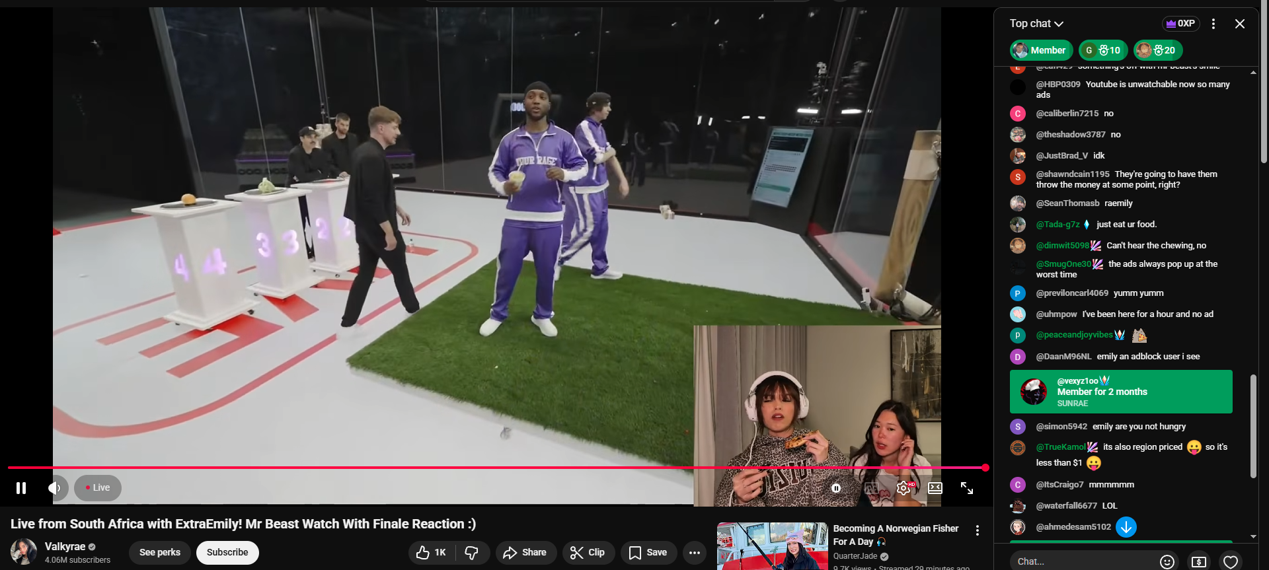This screenshot has width=1269, height=570.
Task: Toggle the autoplay pause switch in player
Action: coord(836,488)
